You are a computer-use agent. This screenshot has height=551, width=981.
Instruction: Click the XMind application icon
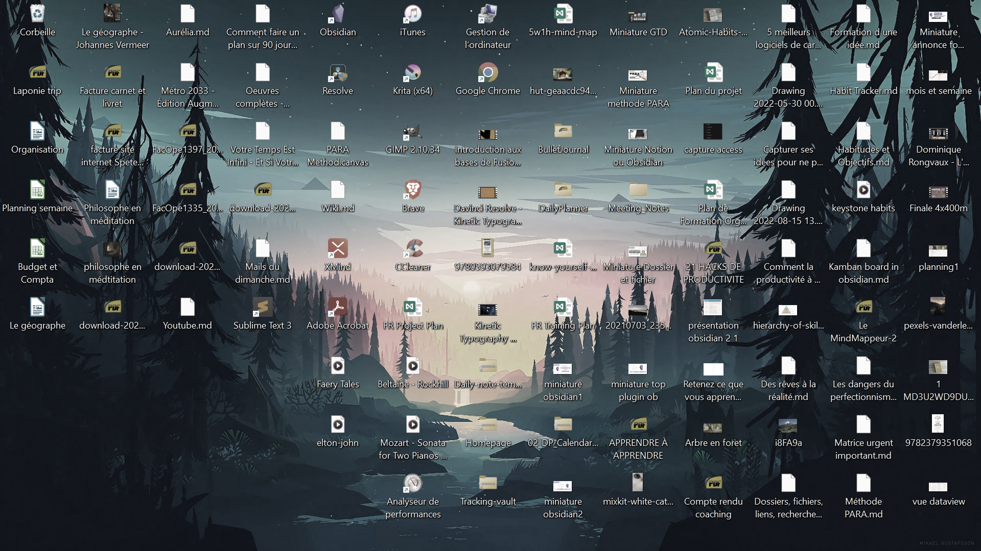[338, 249]
